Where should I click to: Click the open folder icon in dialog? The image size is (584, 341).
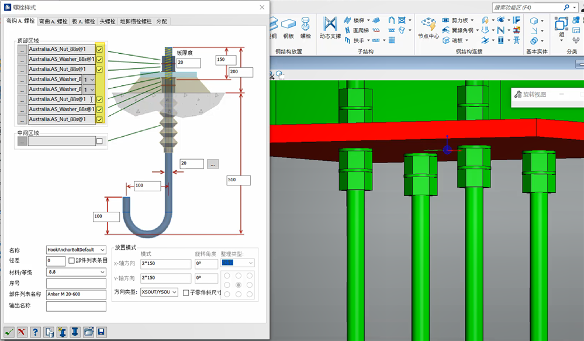point(88,332)
